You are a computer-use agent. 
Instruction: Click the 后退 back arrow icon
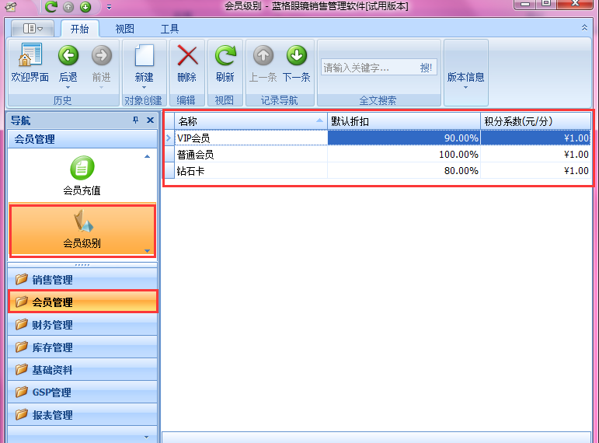(68, 55)
